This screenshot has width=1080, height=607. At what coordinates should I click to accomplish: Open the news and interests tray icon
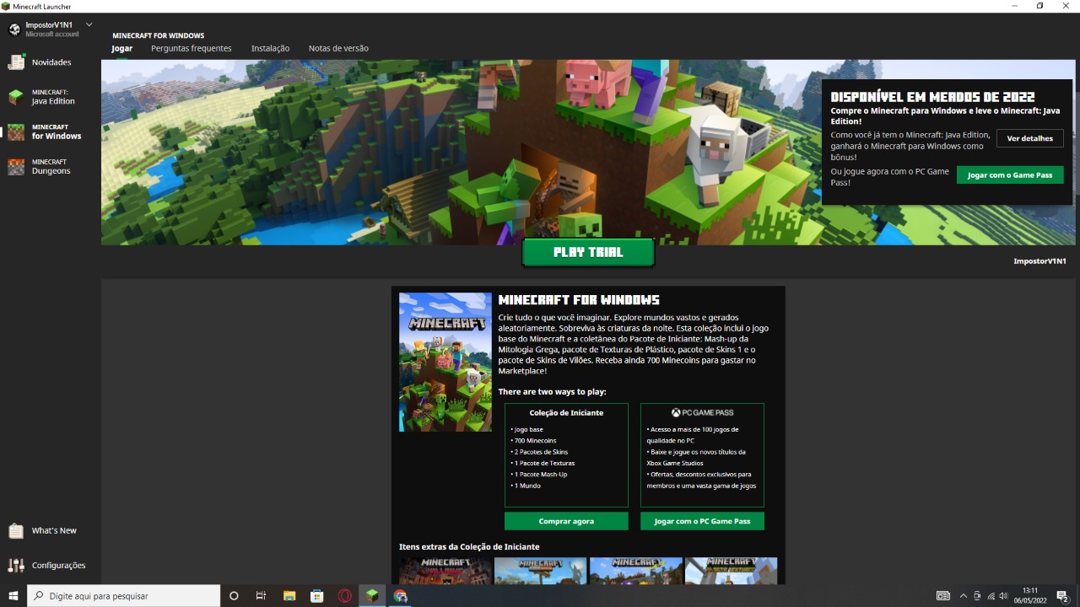[943, 596]
